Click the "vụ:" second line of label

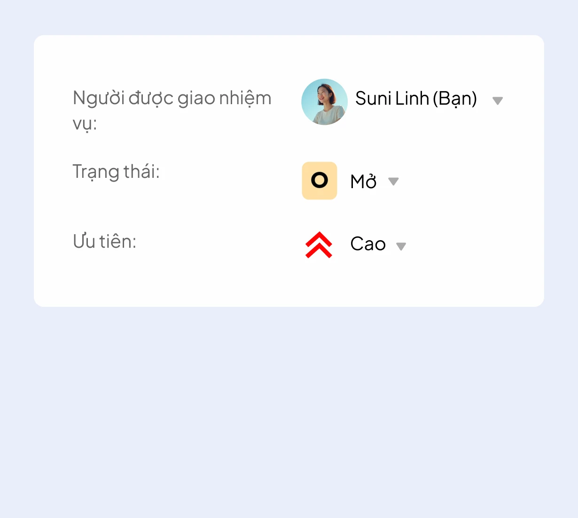pos(85,124)
